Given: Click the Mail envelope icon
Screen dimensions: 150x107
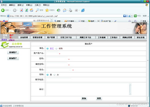Looking at the screenshot, I should pos(65,10).
